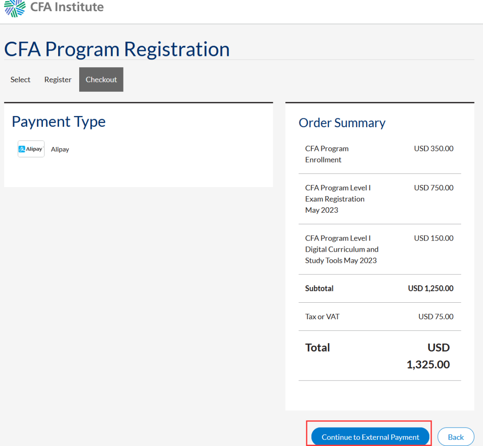Click the CFA Institute starburst logo icon
The width and height of the screenshot is (483, 446).
pos(14,8)
